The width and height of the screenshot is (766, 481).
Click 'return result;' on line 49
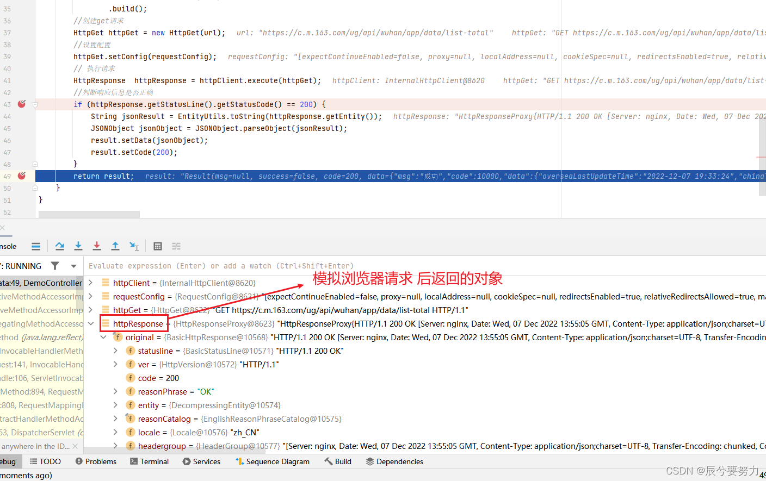tap(103, 176)
